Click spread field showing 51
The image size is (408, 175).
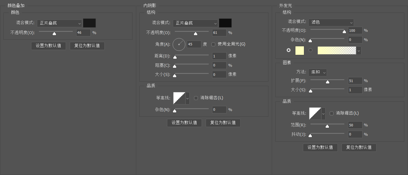click(355, 81)
